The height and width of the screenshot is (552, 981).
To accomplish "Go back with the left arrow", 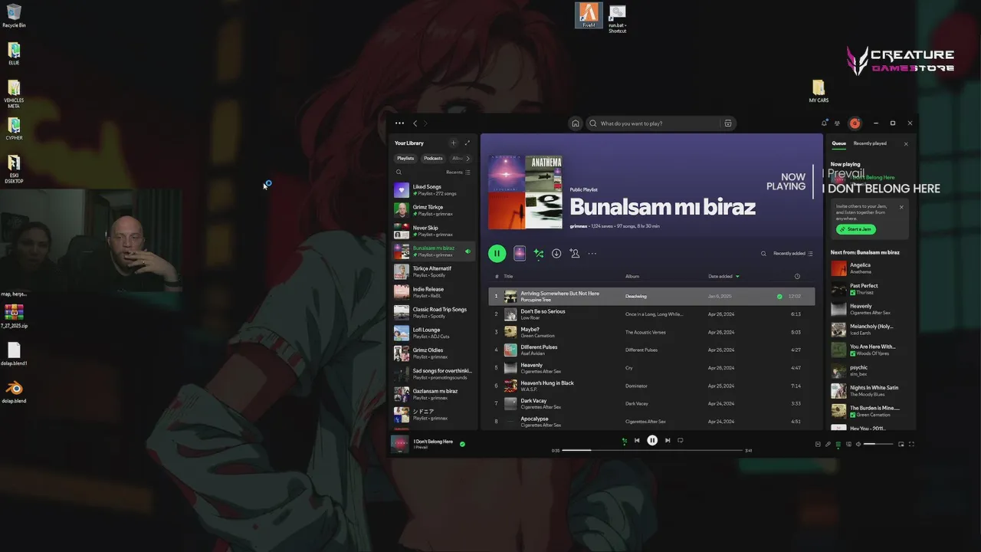I will click(415, 123).
